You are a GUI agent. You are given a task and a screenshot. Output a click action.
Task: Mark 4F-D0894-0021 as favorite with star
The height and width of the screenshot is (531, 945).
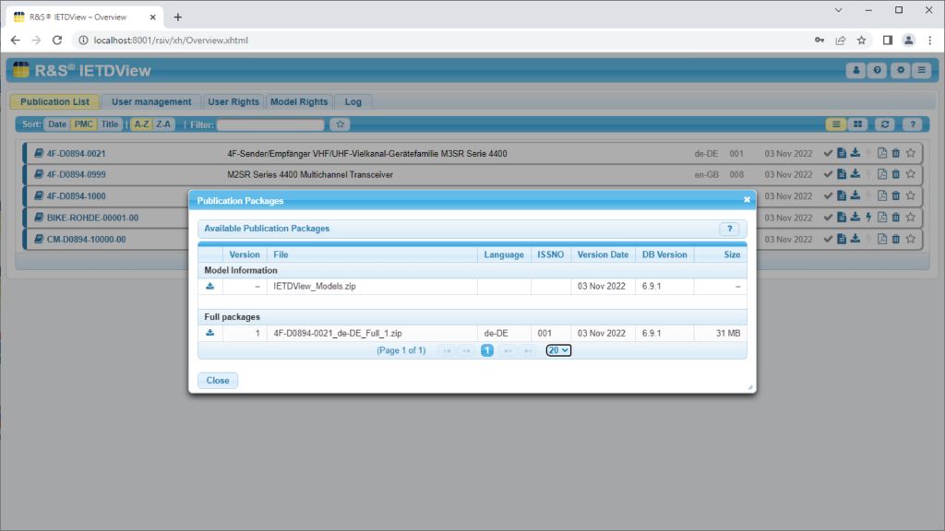[x=911, y=153]
